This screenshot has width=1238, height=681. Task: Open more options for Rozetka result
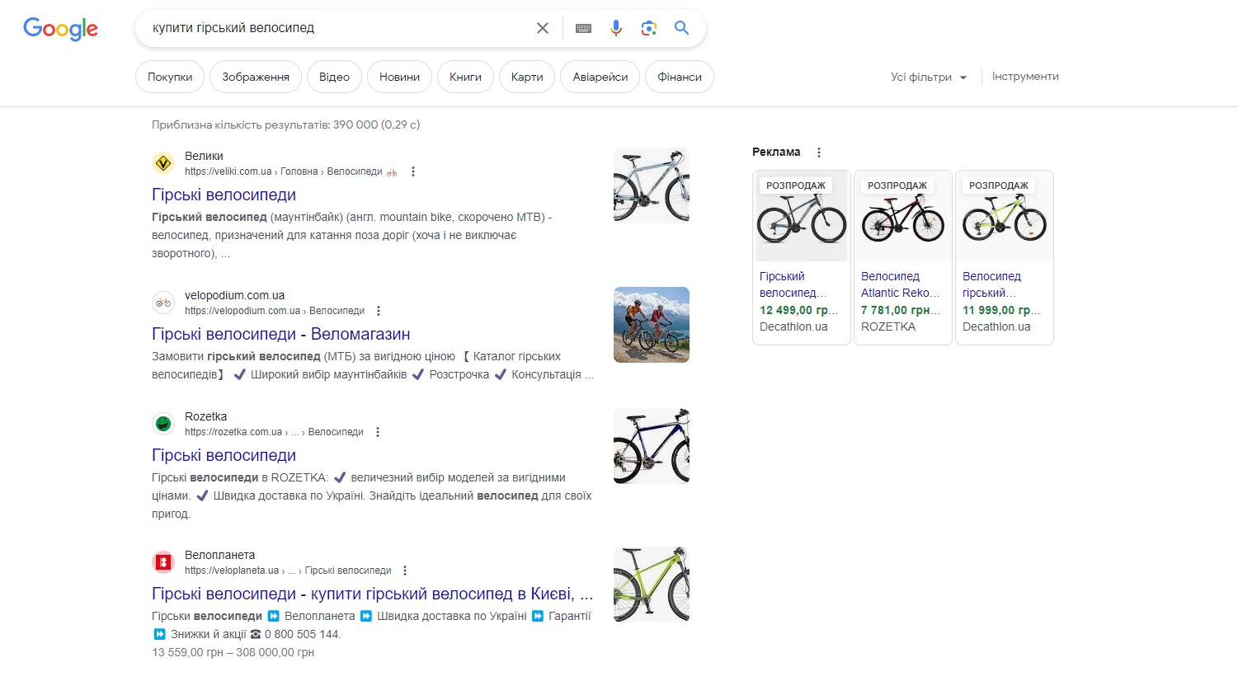[x=378, y=432]
